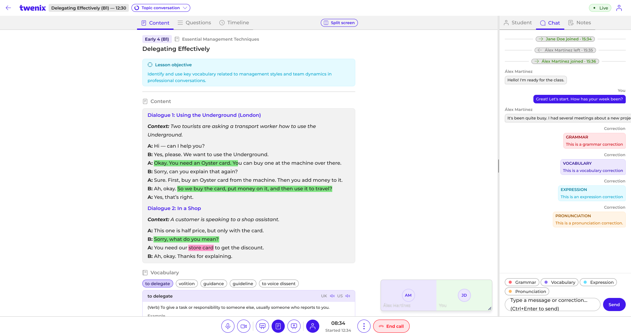Click the Essential Management Techniques course link
Screen dimensions: 631x336
coord(221,39)
